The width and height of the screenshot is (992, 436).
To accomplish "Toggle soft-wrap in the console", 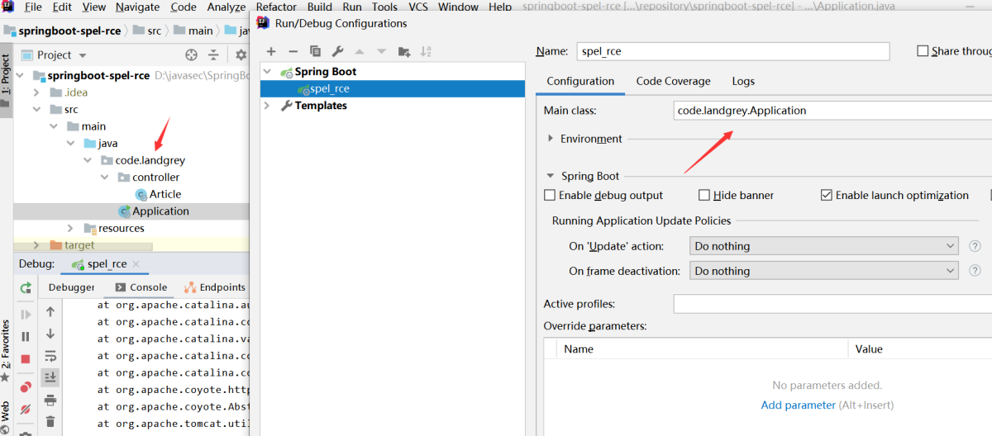I will 50,356.
